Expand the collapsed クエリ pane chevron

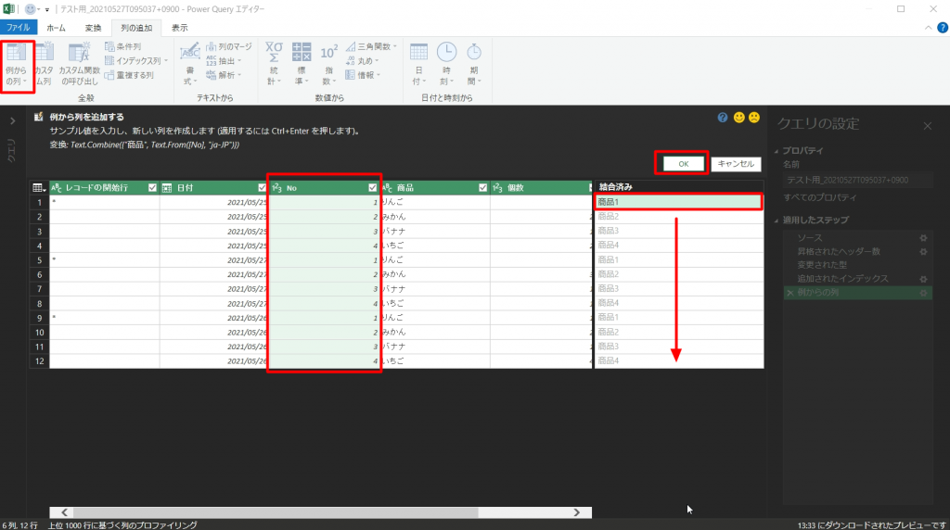[13, 120]
